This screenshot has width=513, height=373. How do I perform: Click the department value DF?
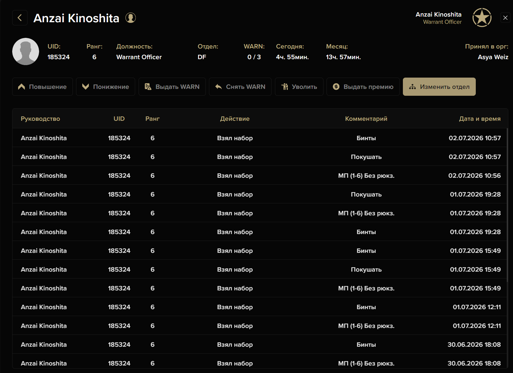click(x=202, y=57)
